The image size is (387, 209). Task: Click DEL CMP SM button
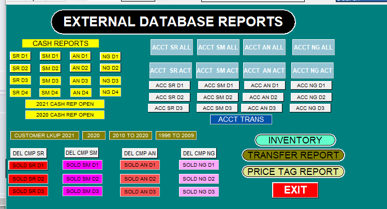tap(81, 153)
